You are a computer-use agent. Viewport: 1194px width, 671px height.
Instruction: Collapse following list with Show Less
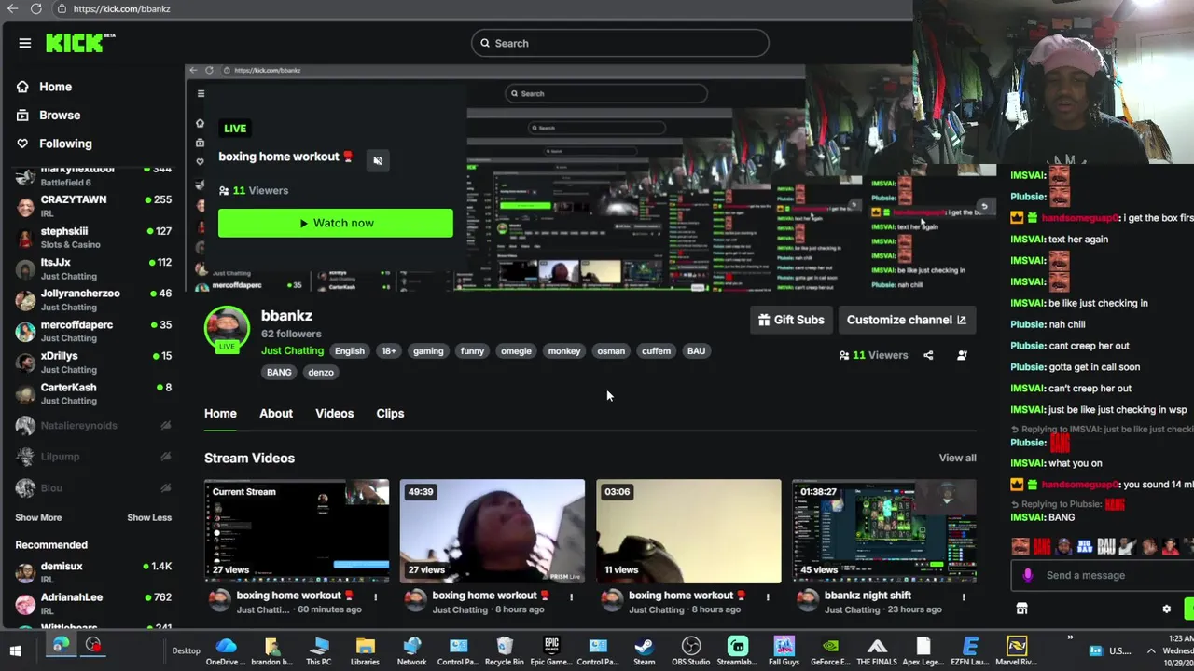[149, 517]
